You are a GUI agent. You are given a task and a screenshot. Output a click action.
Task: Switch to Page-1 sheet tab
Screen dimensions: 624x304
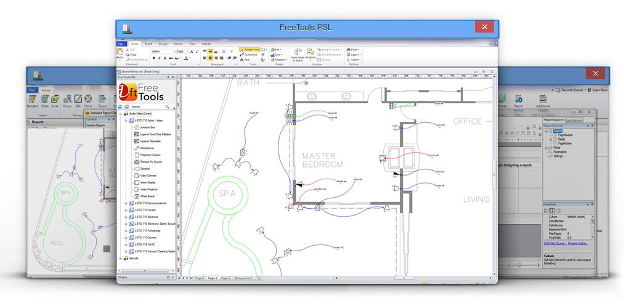pos(200,278)
